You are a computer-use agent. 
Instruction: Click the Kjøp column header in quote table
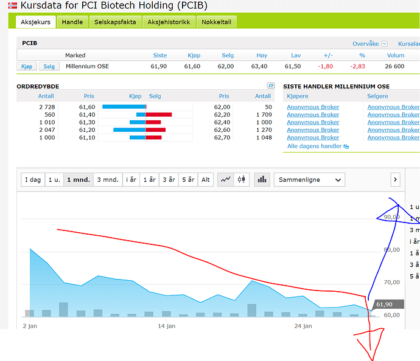point(194,55)
